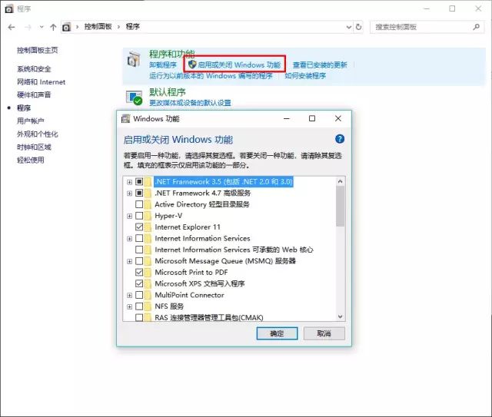Click the refresh button beside address bar
This screenshot has width=492, height=417.
pos(358,27)
